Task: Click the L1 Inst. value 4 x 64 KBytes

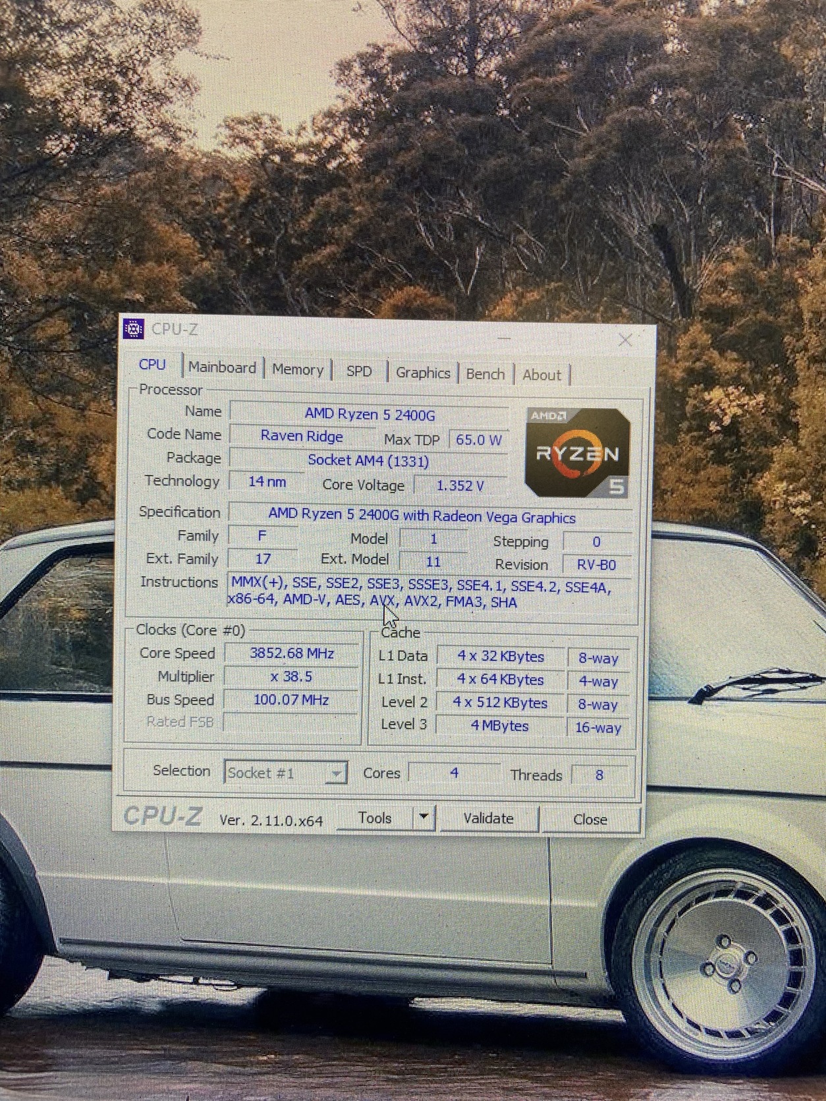Action: 501,680
